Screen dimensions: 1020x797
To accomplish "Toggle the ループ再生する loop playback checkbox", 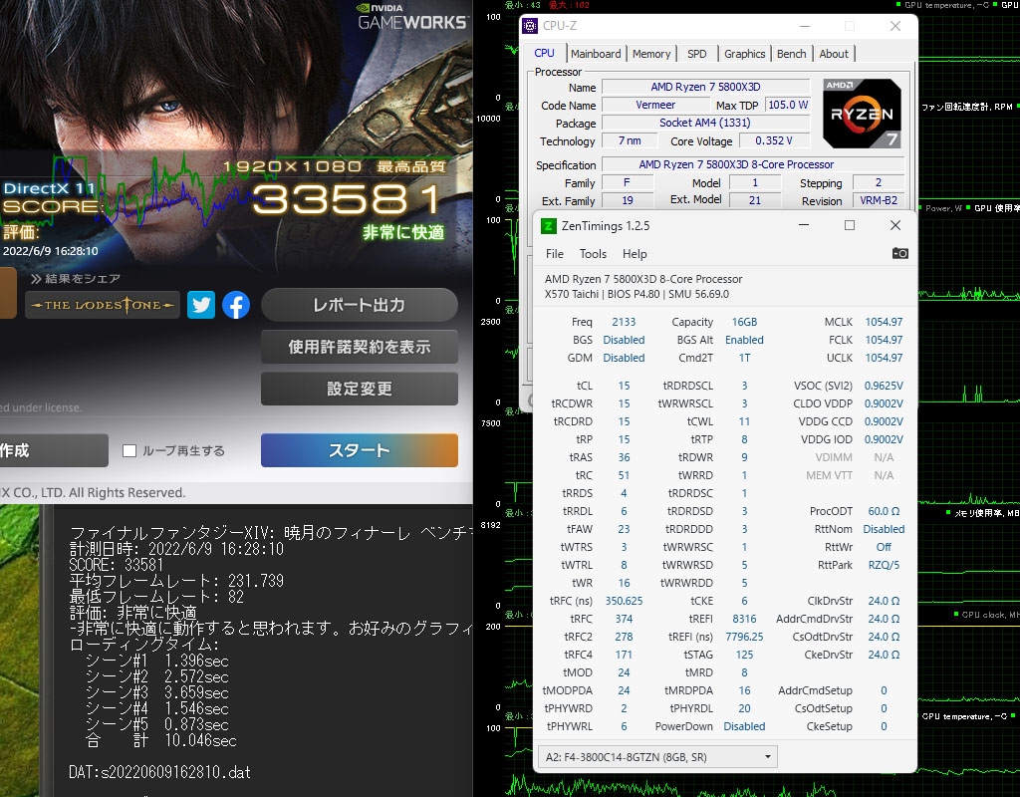I will tap(129, 450).
